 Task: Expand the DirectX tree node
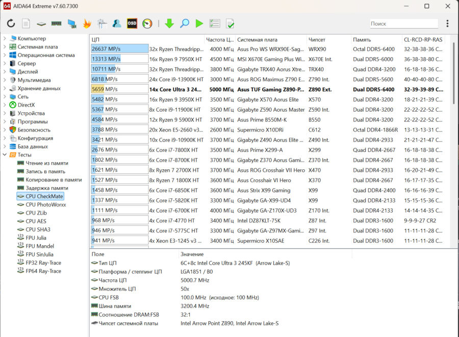(x=5, y=105)
